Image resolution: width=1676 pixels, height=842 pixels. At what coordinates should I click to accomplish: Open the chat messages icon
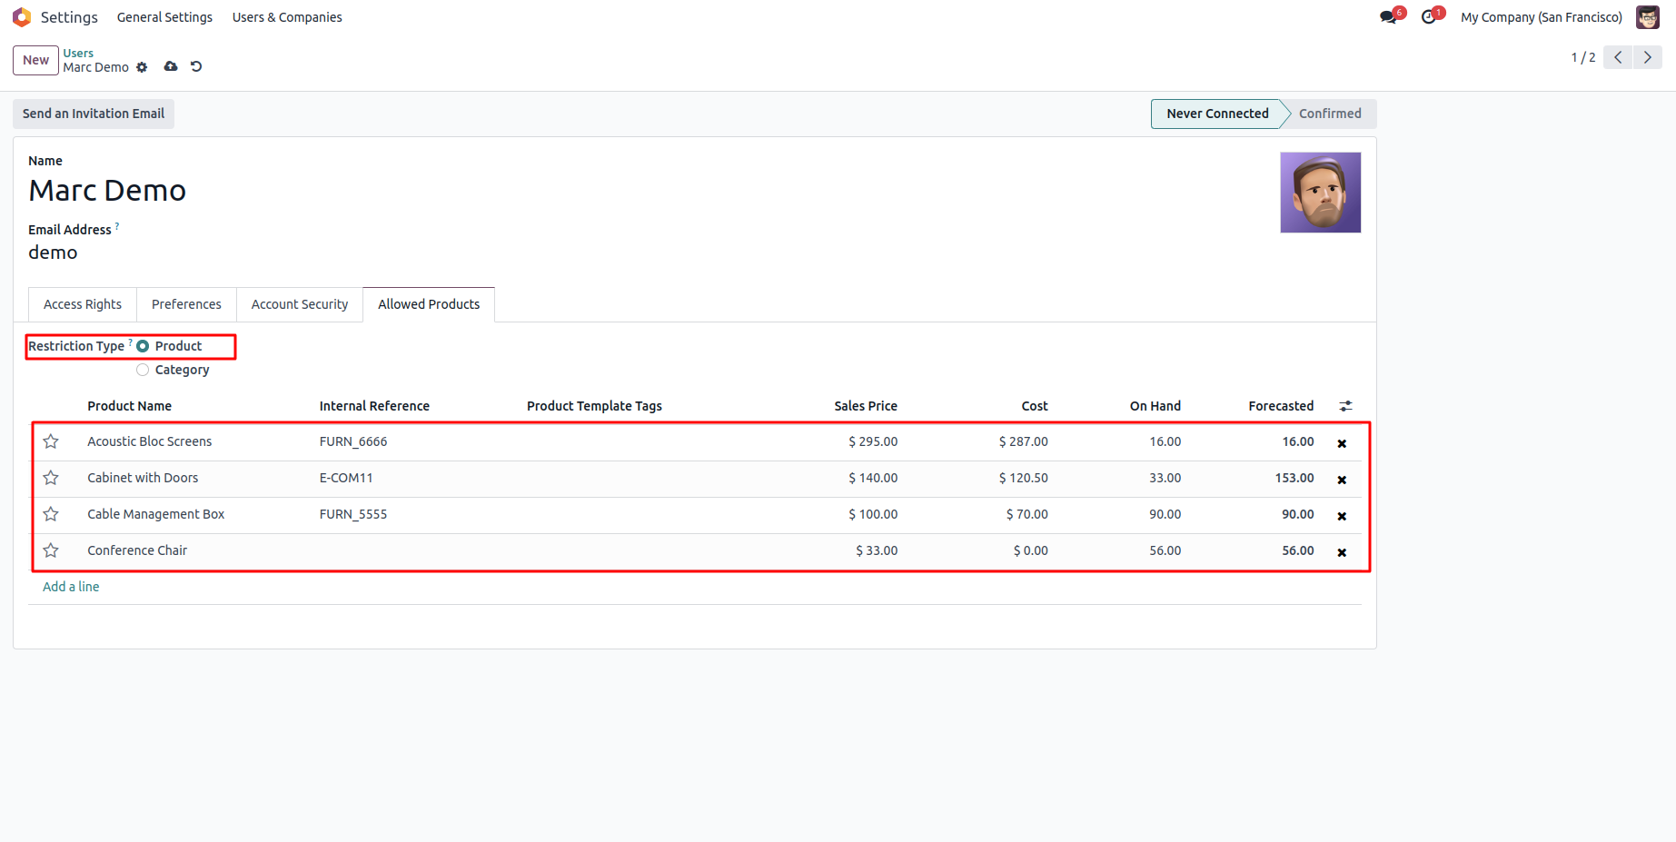1388,17
